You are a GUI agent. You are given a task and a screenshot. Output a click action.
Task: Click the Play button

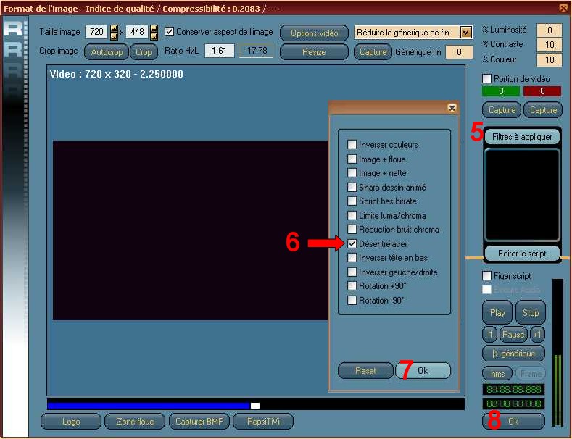[x=497, y=313]
